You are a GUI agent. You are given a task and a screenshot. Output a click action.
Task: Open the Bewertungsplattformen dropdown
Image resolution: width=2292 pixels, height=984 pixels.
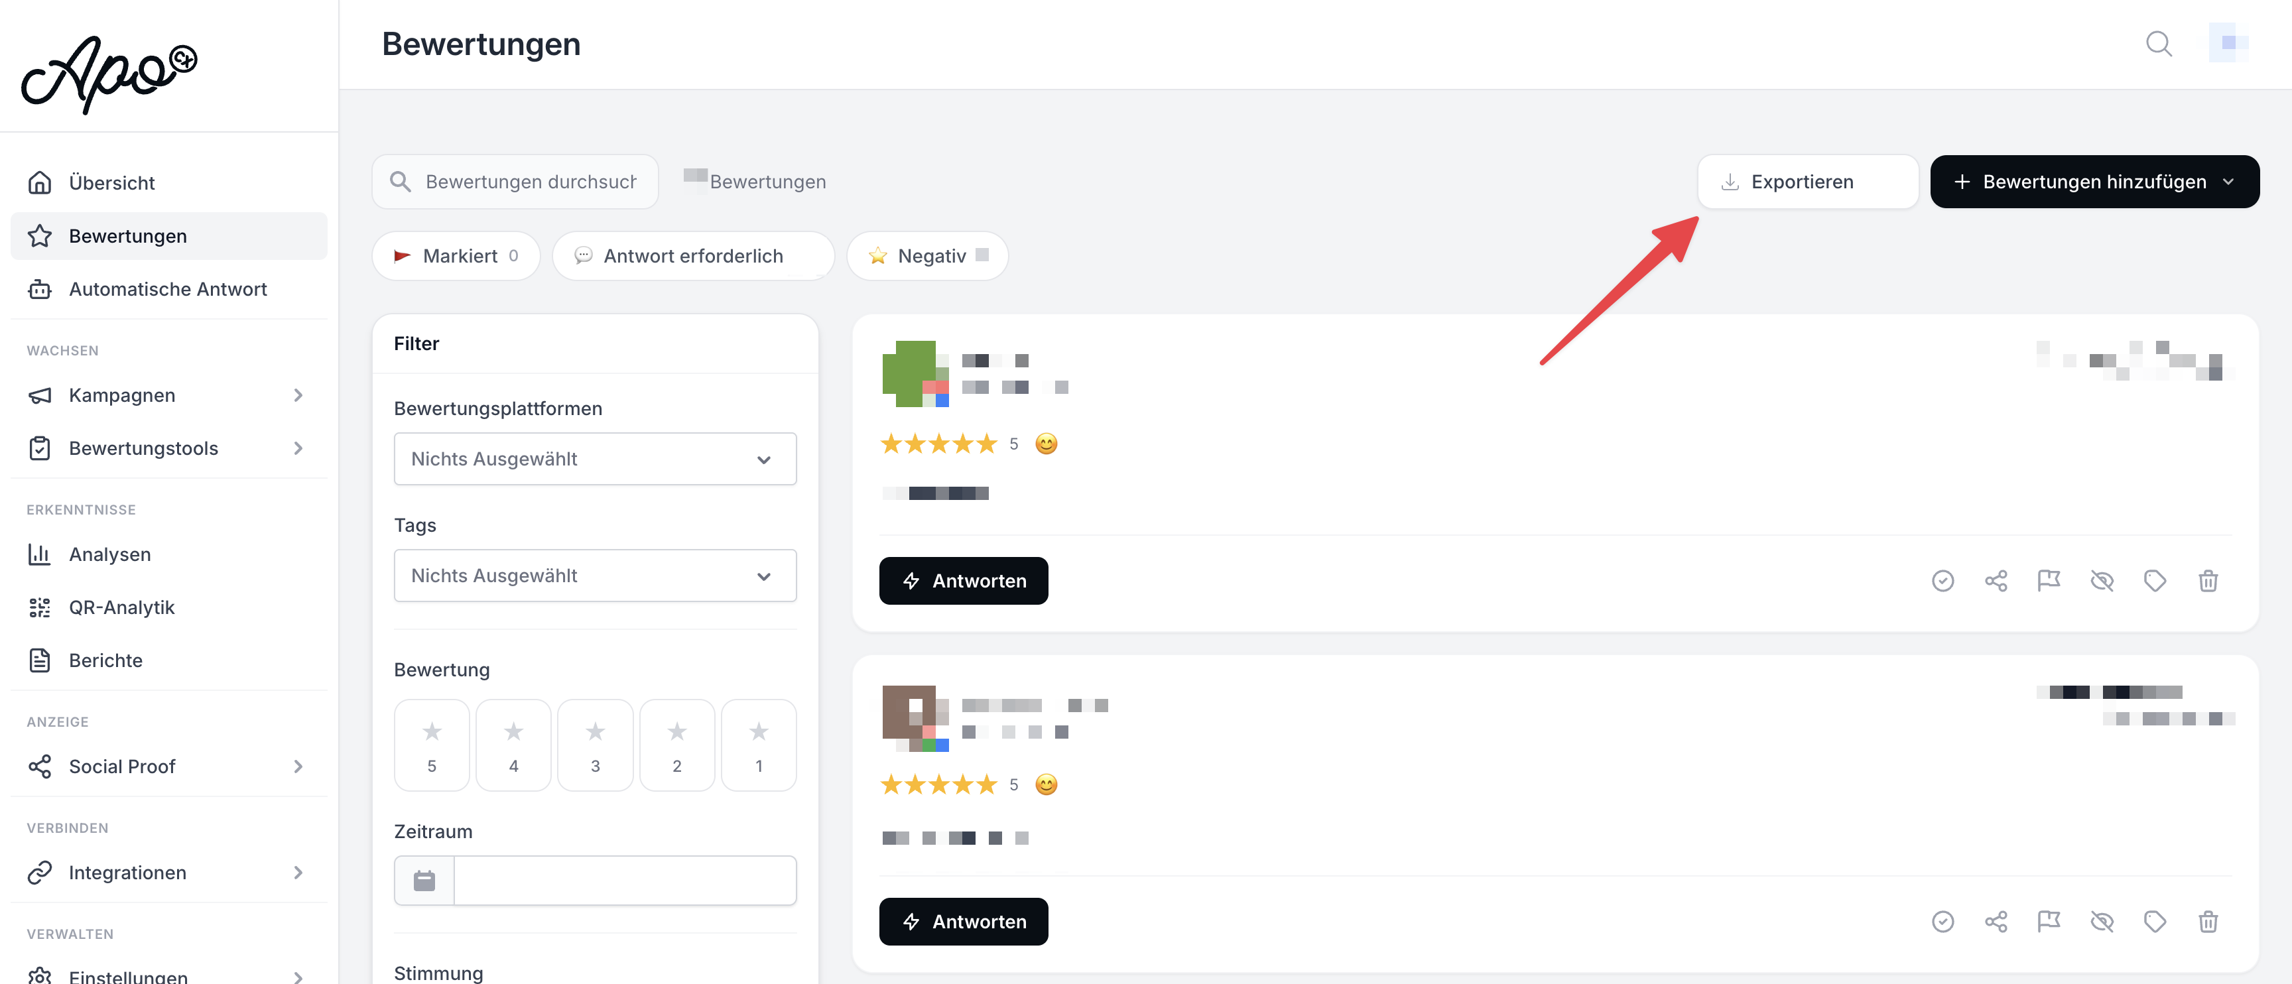(594, 459)
